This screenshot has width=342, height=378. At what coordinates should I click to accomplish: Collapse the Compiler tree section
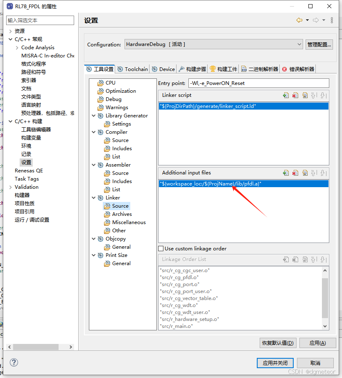(94, 132)
